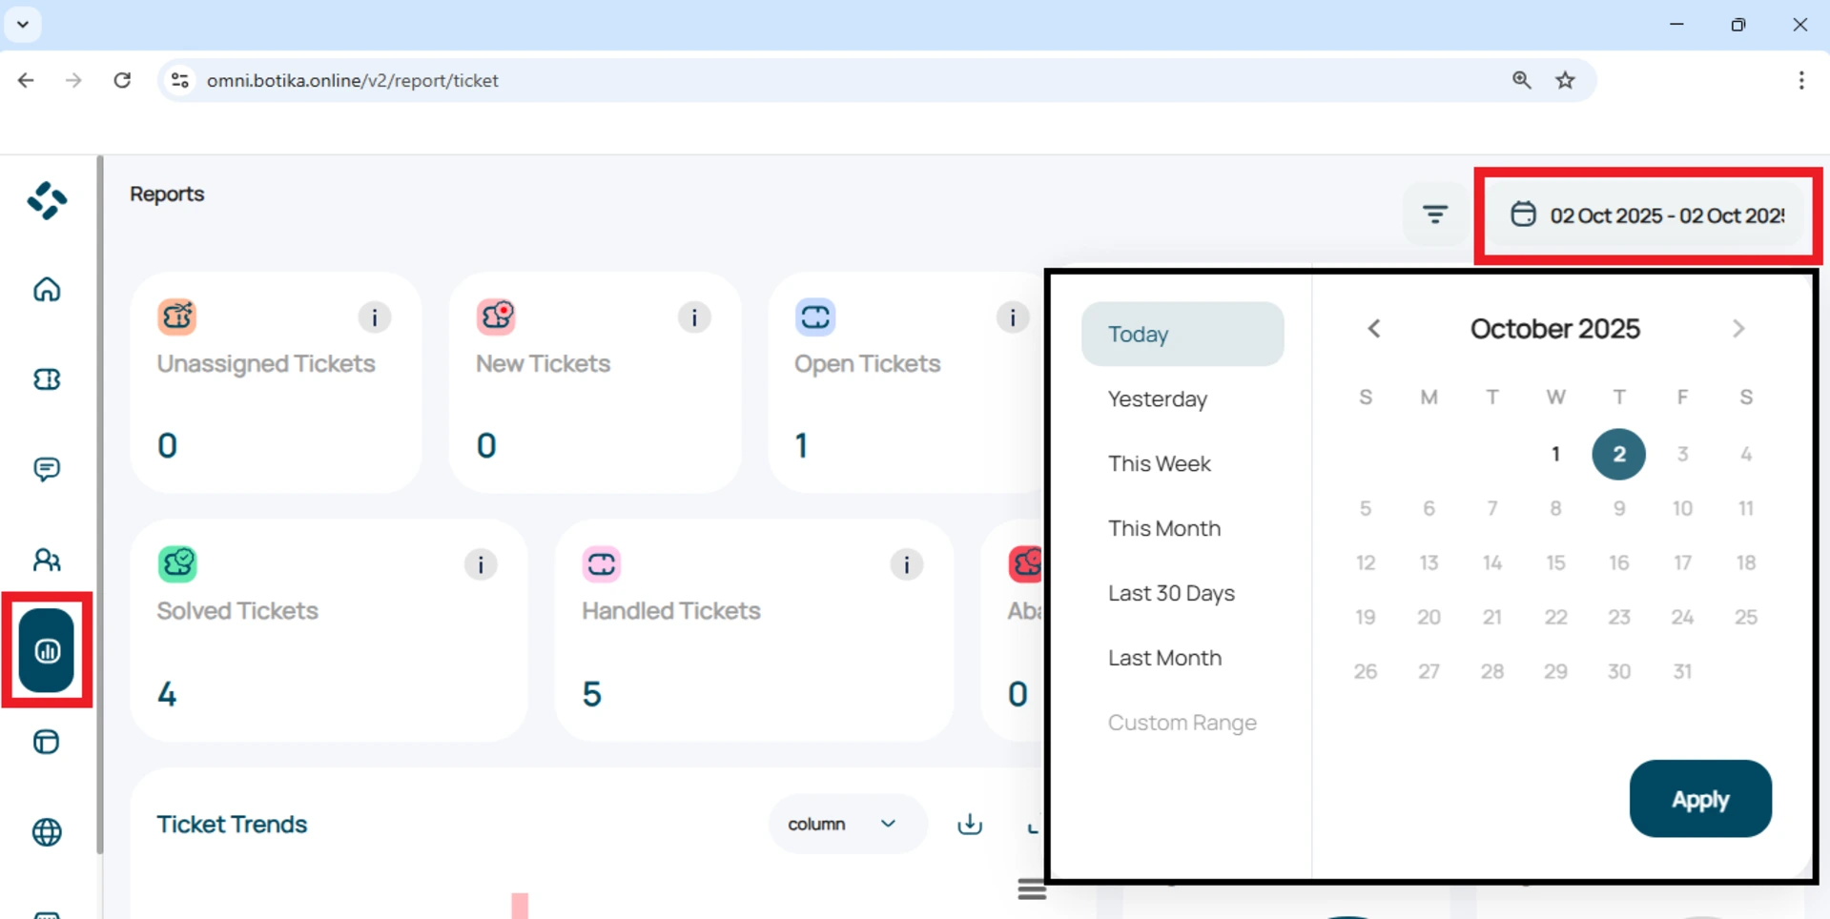
Task: Open the tickets icon in sidebar
Action: pos(47,379)
